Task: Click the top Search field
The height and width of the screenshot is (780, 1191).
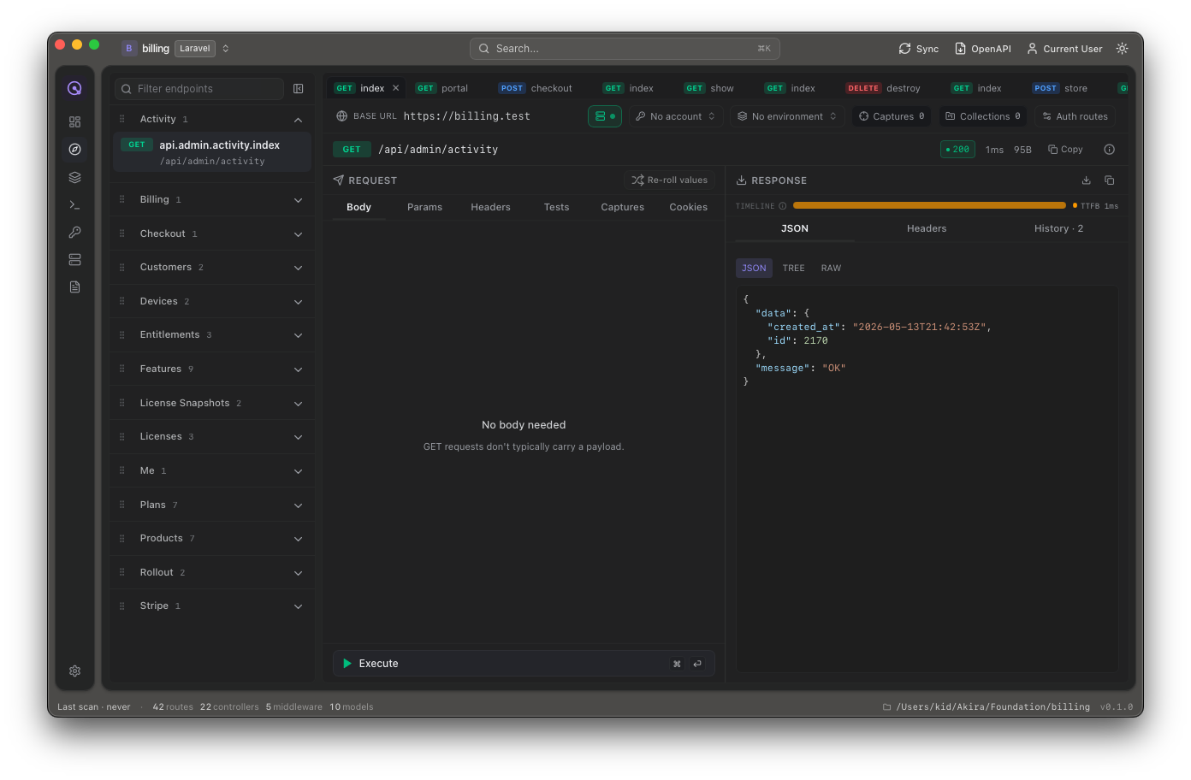Action: coord(625,49)
